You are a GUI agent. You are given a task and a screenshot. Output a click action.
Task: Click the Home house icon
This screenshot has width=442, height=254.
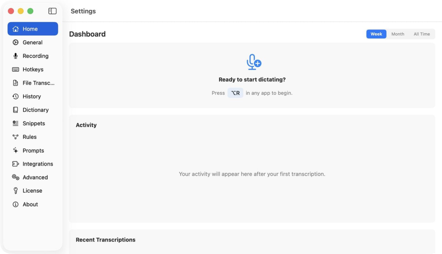point(16,29)
